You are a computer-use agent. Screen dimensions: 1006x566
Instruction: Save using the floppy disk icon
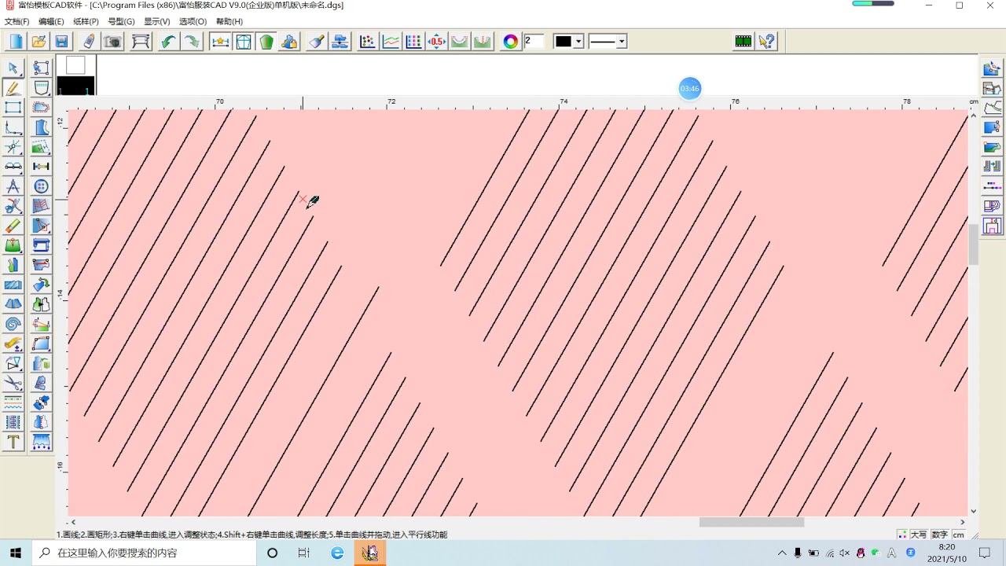point(61,42)
